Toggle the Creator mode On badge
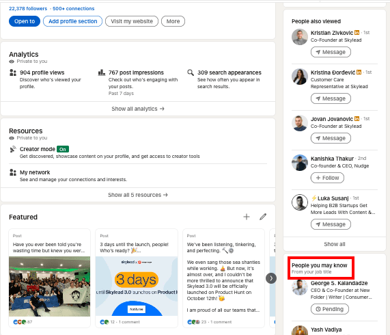The image size is (390, 335). [x=63, y=149]
